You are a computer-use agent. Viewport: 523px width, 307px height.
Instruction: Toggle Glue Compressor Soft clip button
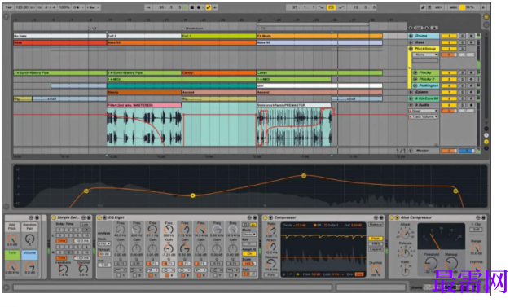[x=477, y=230]
